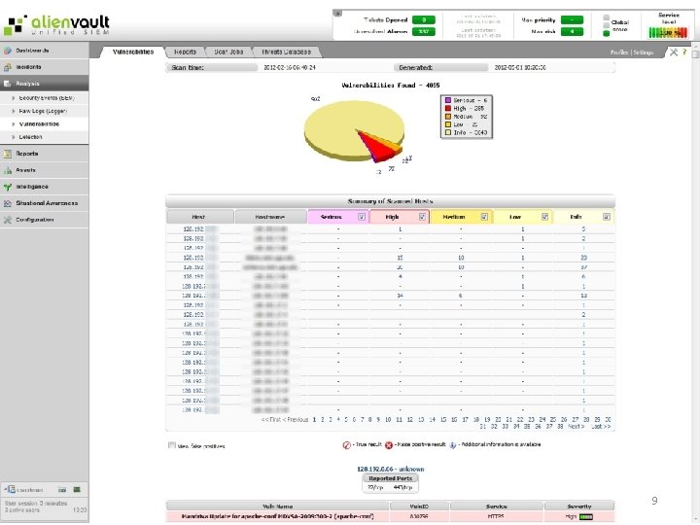Click the Intelligence section icon

(8, 187)
